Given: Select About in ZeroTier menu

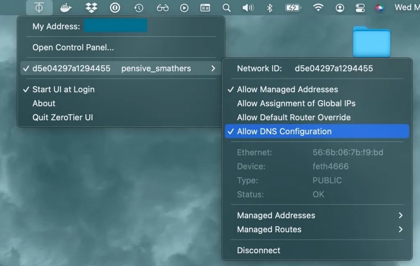Looking at the screenshot, I should (121, 103).
